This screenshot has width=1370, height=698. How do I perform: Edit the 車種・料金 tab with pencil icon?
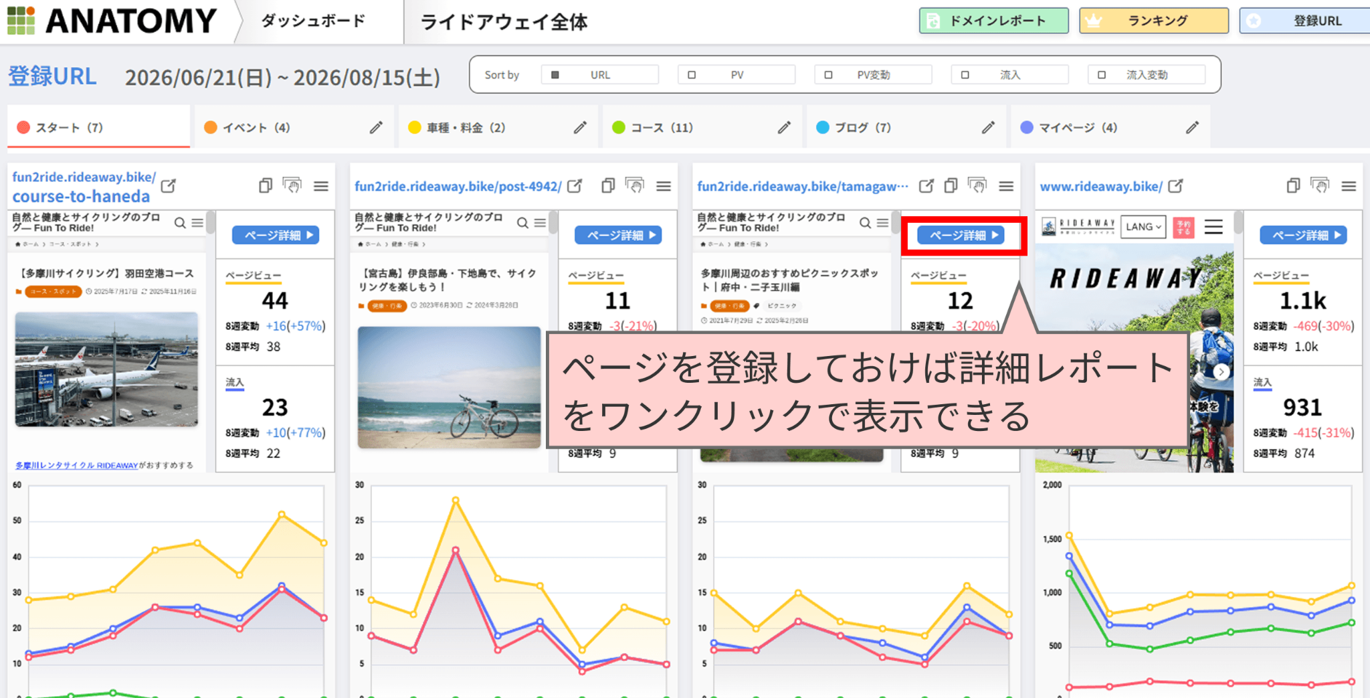pos(581,127)
